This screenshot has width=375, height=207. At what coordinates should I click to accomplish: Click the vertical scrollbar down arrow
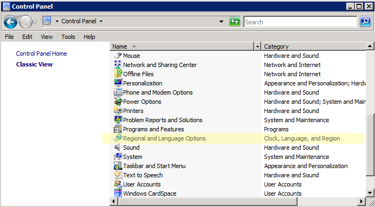point(370,193)
